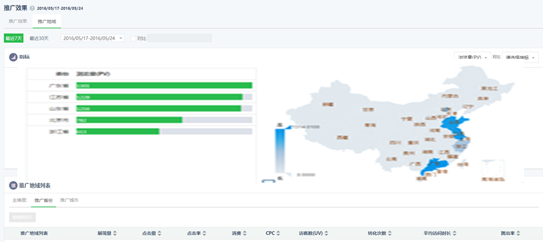Image resolution: width=543 pixels, height=242 pixels.
Task: Expand the 请选择指标 comparison dropdown
Action: click(520, 57)
